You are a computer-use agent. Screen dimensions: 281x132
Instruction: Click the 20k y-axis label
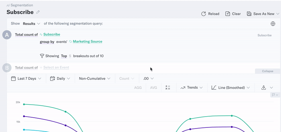tap(18, 102)
